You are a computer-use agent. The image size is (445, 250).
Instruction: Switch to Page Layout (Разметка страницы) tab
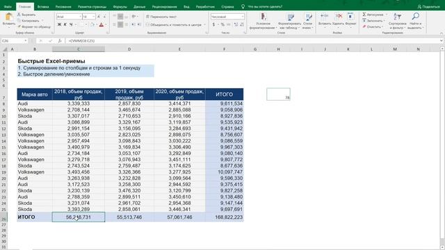tap(92, 6)
